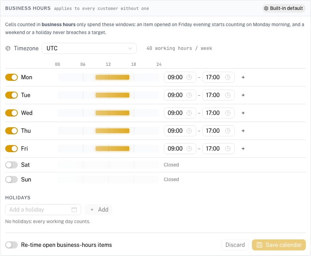The width and height of the screenshot is (311, 256).
Task: Click the clock icon in Monday's start time
Action: (x=189, y=77)
